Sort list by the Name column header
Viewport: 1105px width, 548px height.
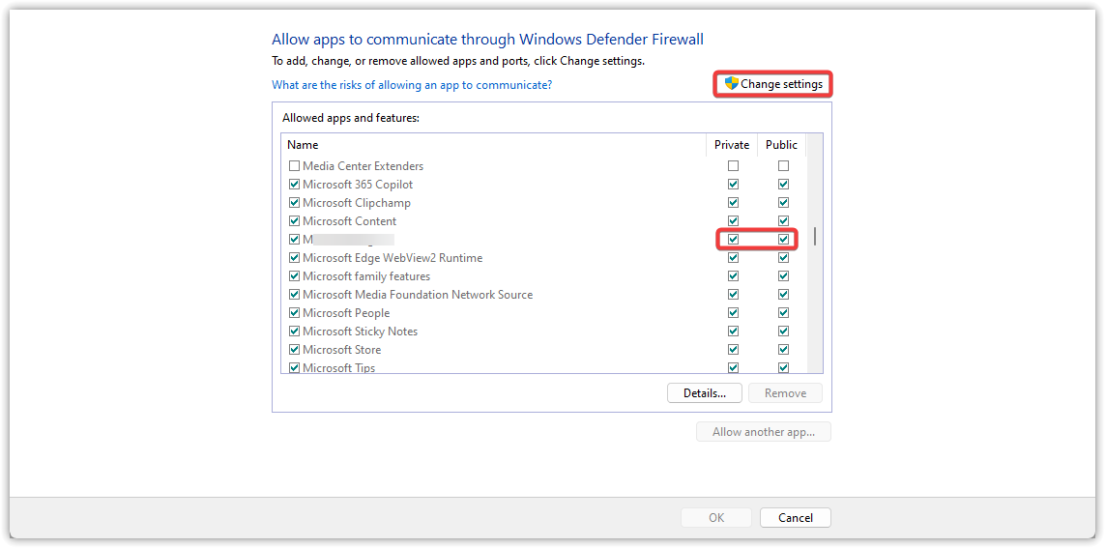click(x=303, y=145)
